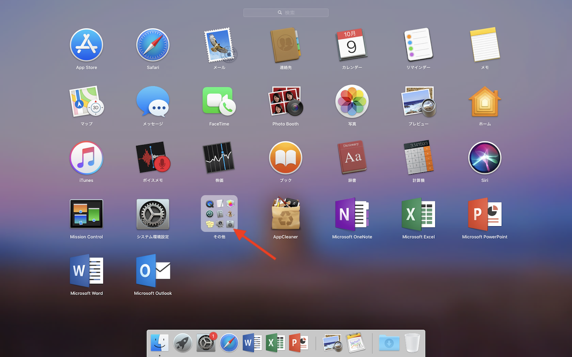Start the FaceTime app
This screenshot has width=572, height=357.
pyautogui.click(x=219, y=101)
